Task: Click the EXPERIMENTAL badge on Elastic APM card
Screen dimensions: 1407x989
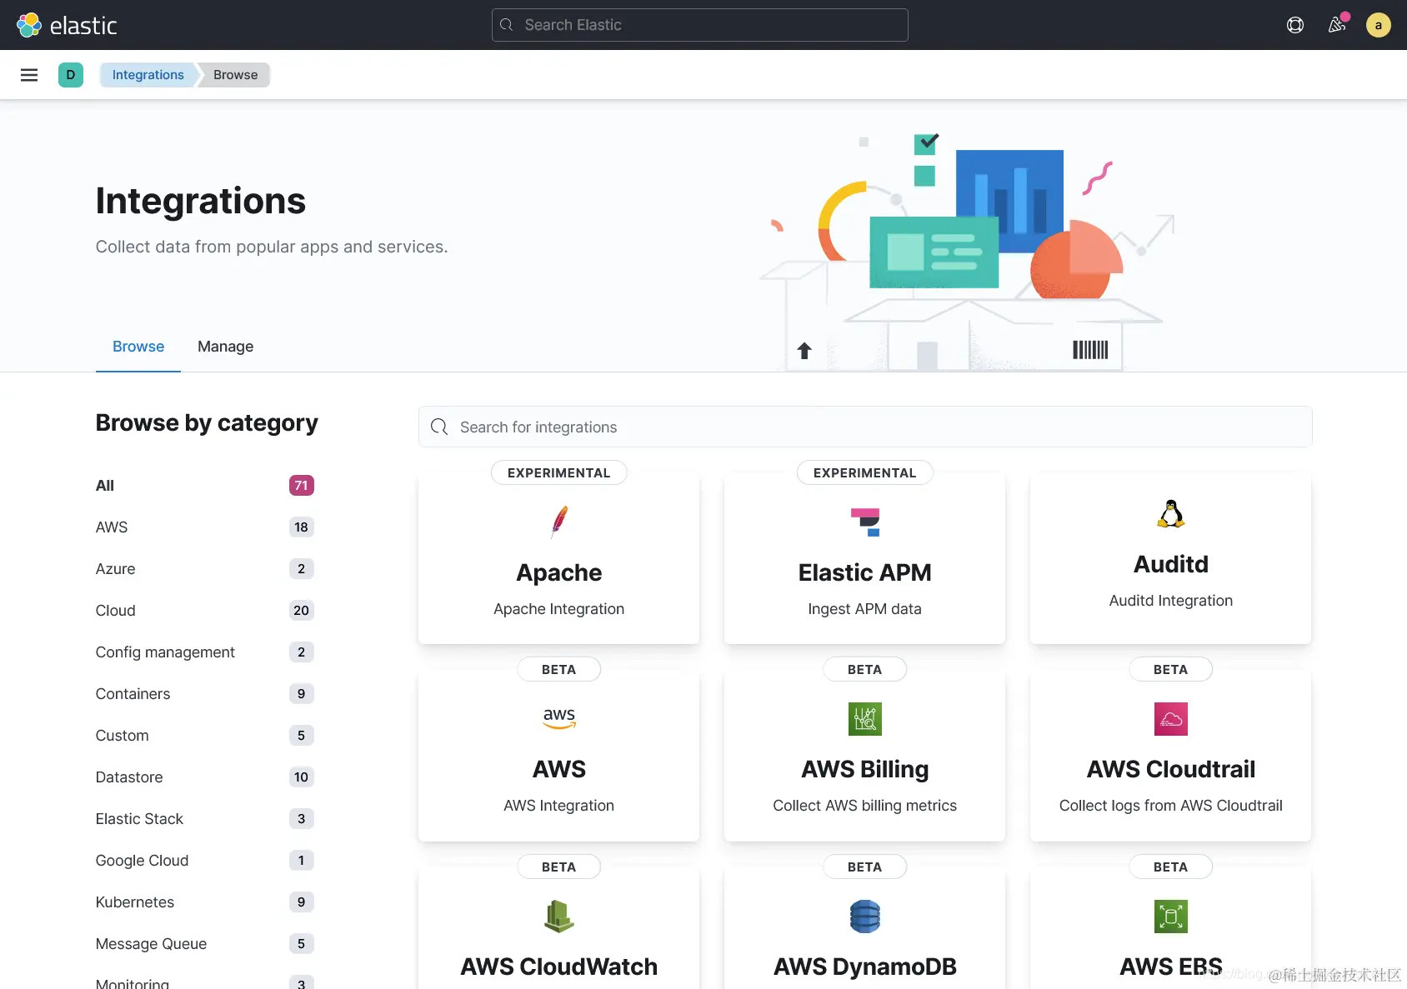Action: point(865,472)
